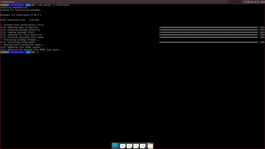The width and height of the screenshot is (265, 149).
Task: Open the Applications menu in the top panel
Action: (x=7, y=2)
